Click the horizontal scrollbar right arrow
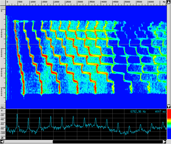The width and height of the screenshot is (171, 144). [164, 141]
